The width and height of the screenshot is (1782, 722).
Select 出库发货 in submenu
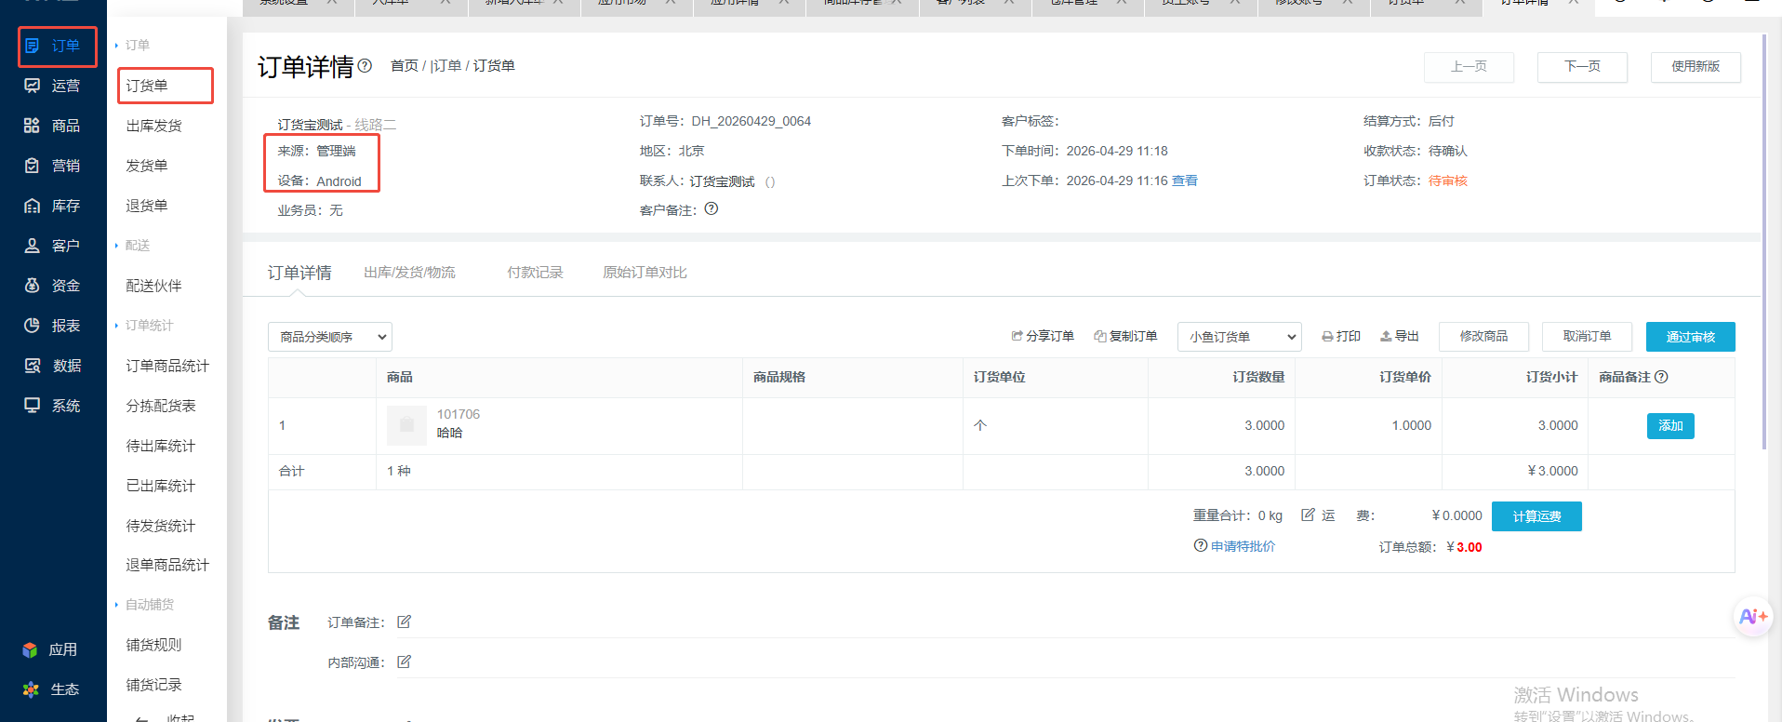[154, 126]
